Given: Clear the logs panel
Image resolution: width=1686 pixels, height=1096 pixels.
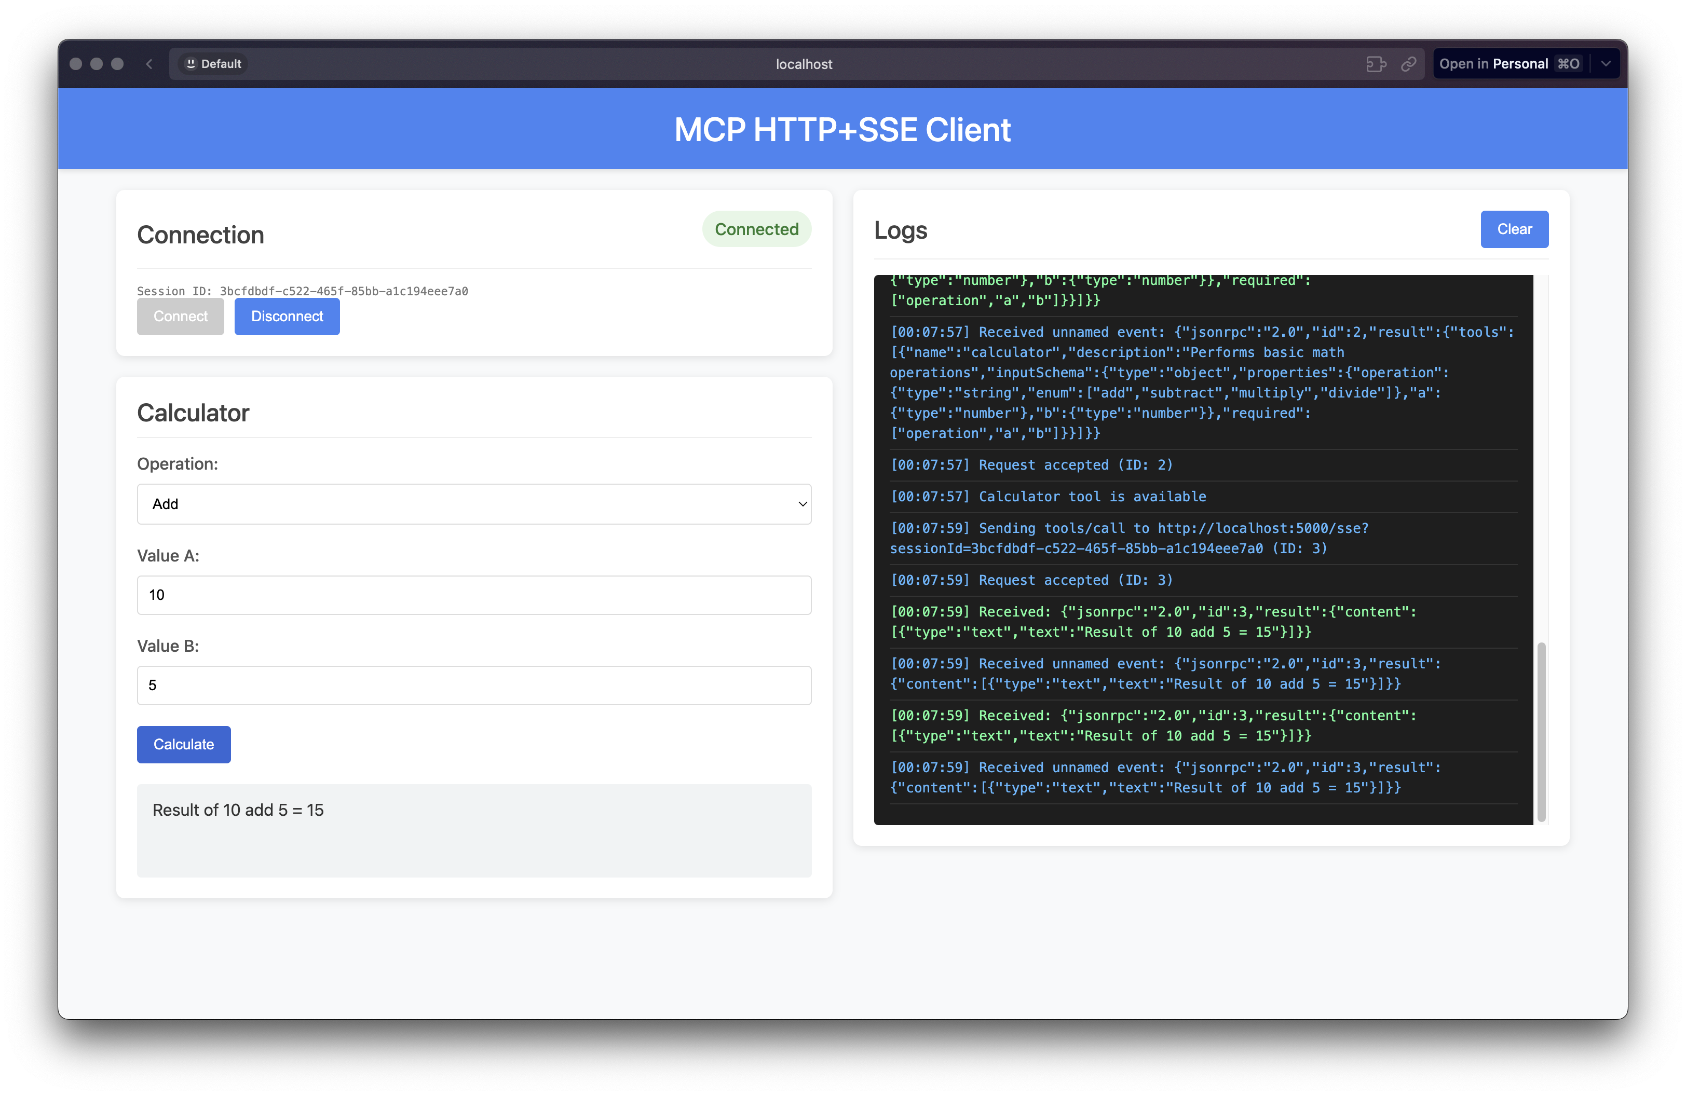Looking at the screenshot, I should pyautogui.click(x=1514, y=229).
